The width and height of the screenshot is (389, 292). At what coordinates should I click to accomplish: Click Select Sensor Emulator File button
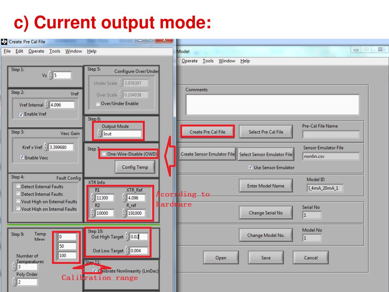(266, 154)
